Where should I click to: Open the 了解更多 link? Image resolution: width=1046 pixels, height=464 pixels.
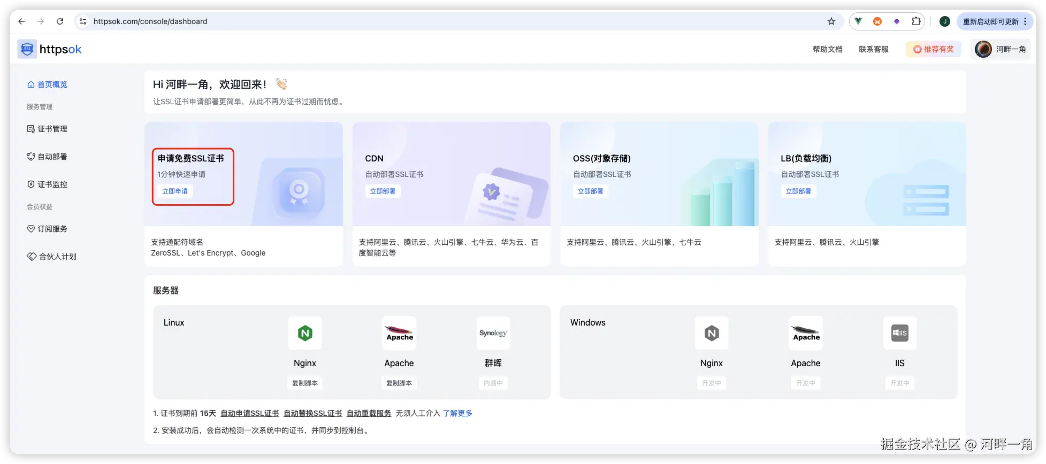coord(457,413)
